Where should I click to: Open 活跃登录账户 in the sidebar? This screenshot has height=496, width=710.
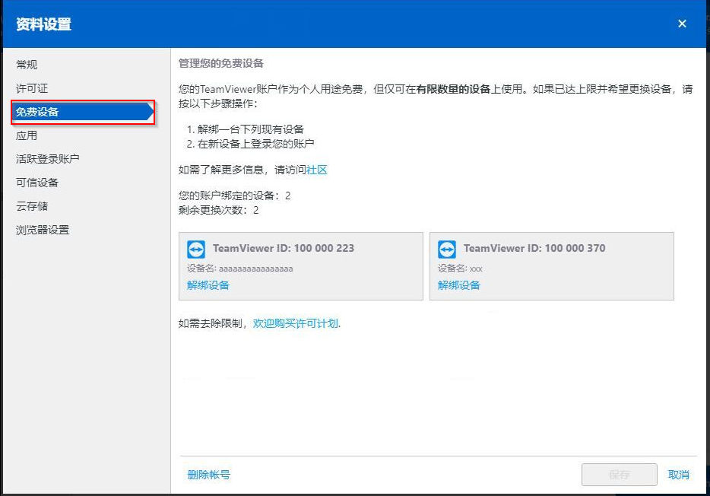pyautogui.click(x=48, y=159)
